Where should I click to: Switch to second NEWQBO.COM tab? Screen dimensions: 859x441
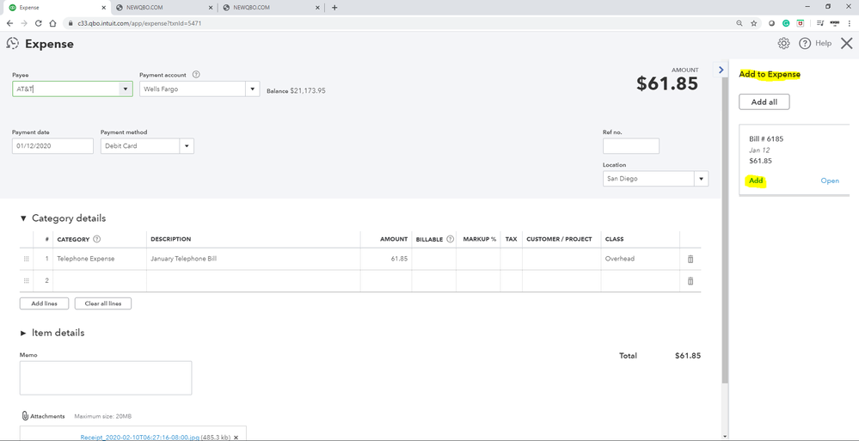pyautogui.click(x=273, y=8)
